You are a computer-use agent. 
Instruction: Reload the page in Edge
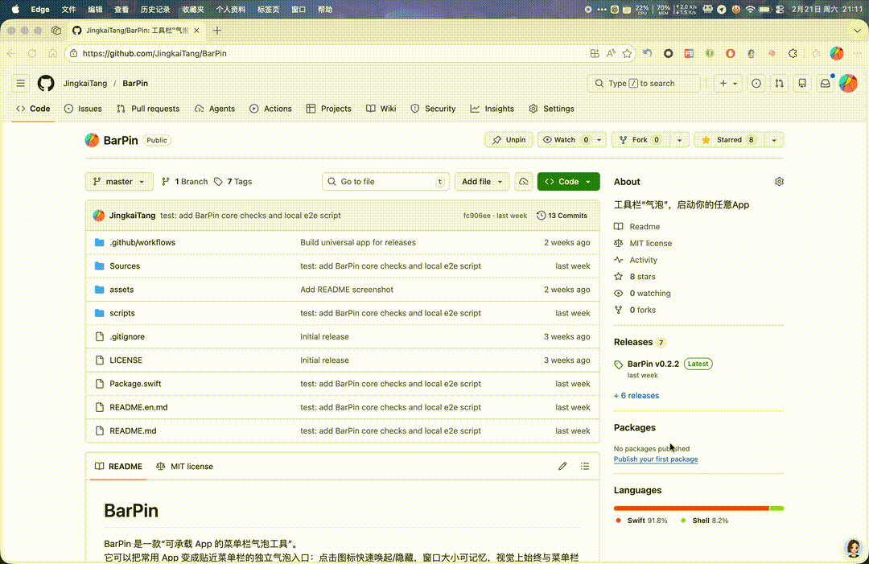click(32, 54)
